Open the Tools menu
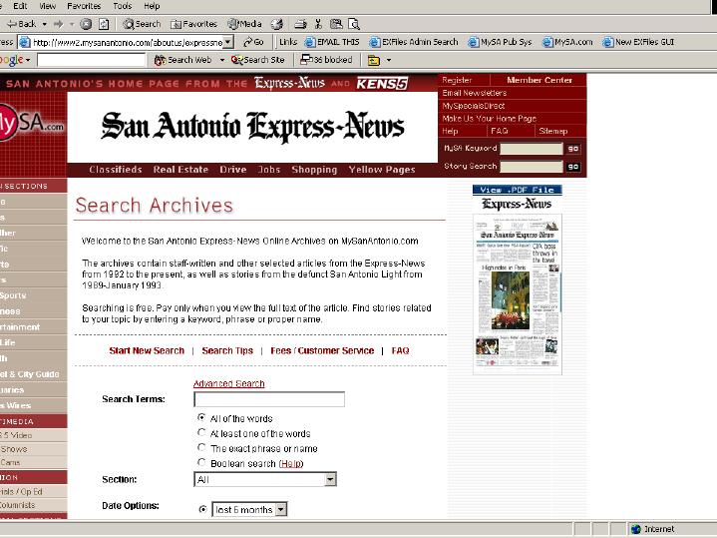The height and width of the screenshot is (538, 717). [122, 6]
